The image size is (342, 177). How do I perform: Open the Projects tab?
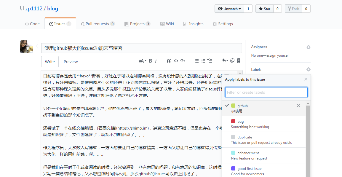(x=138, y=24)
